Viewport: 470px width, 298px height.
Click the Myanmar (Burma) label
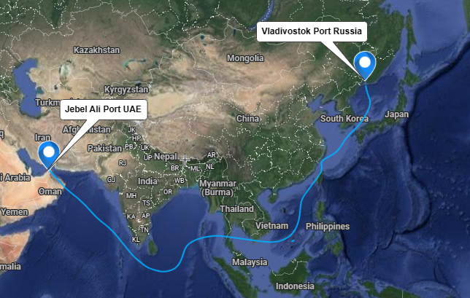click(x=218, y=187)
